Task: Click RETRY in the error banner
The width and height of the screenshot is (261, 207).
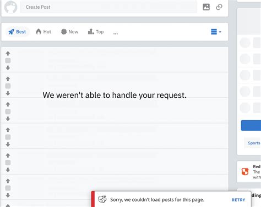Action: tap(238, 200)
